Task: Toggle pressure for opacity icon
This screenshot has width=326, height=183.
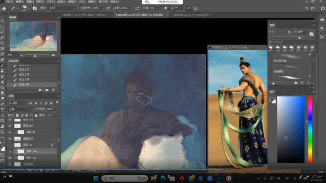Action: pos(108,8)
